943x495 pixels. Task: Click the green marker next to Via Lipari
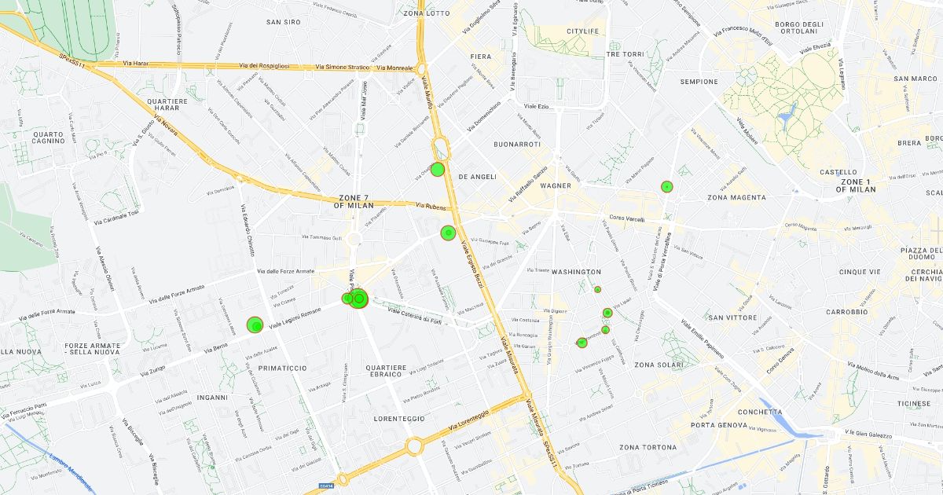pos(607,313)
